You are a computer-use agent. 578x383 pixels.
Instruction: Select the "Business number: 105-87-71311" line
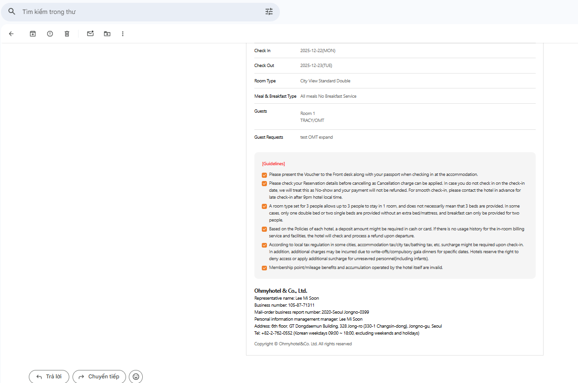click(285, 305)
